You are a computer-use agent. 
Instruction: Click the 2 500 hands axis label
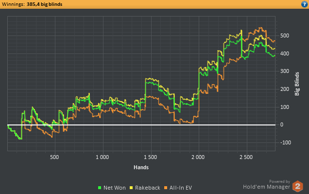[246, 158]
